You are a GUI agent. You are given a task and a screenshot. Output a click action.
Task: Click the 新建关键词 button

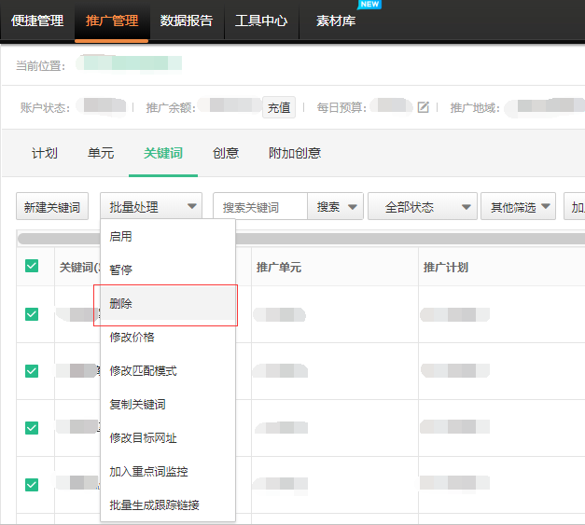click(x=52, y=207)
